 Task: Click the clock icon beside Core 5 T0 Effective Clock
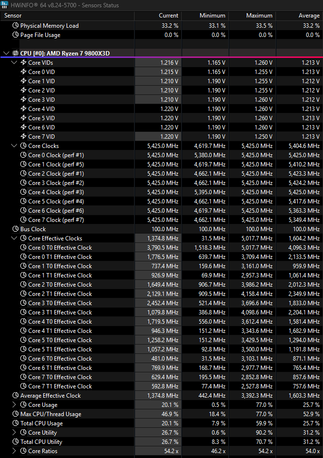[x=23, y=340]
